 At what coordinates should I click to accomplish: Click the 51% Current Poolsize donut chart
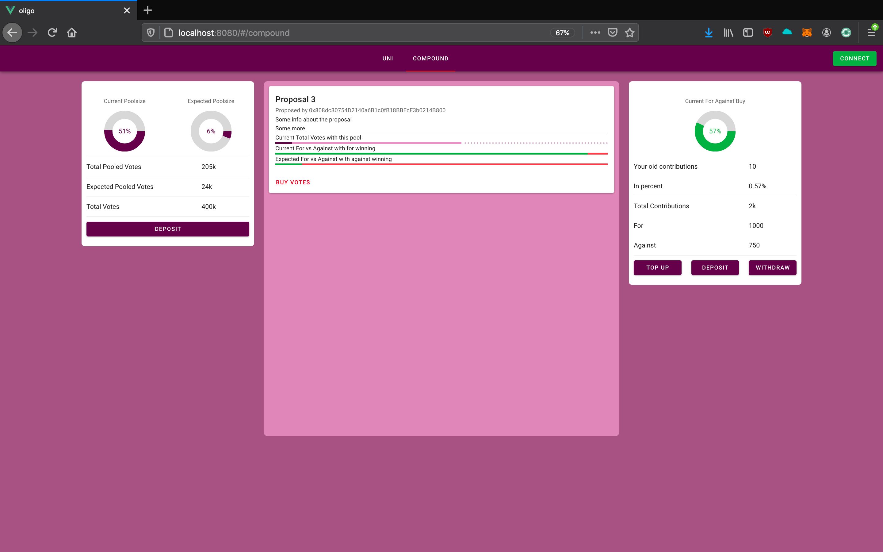[124, 132]
